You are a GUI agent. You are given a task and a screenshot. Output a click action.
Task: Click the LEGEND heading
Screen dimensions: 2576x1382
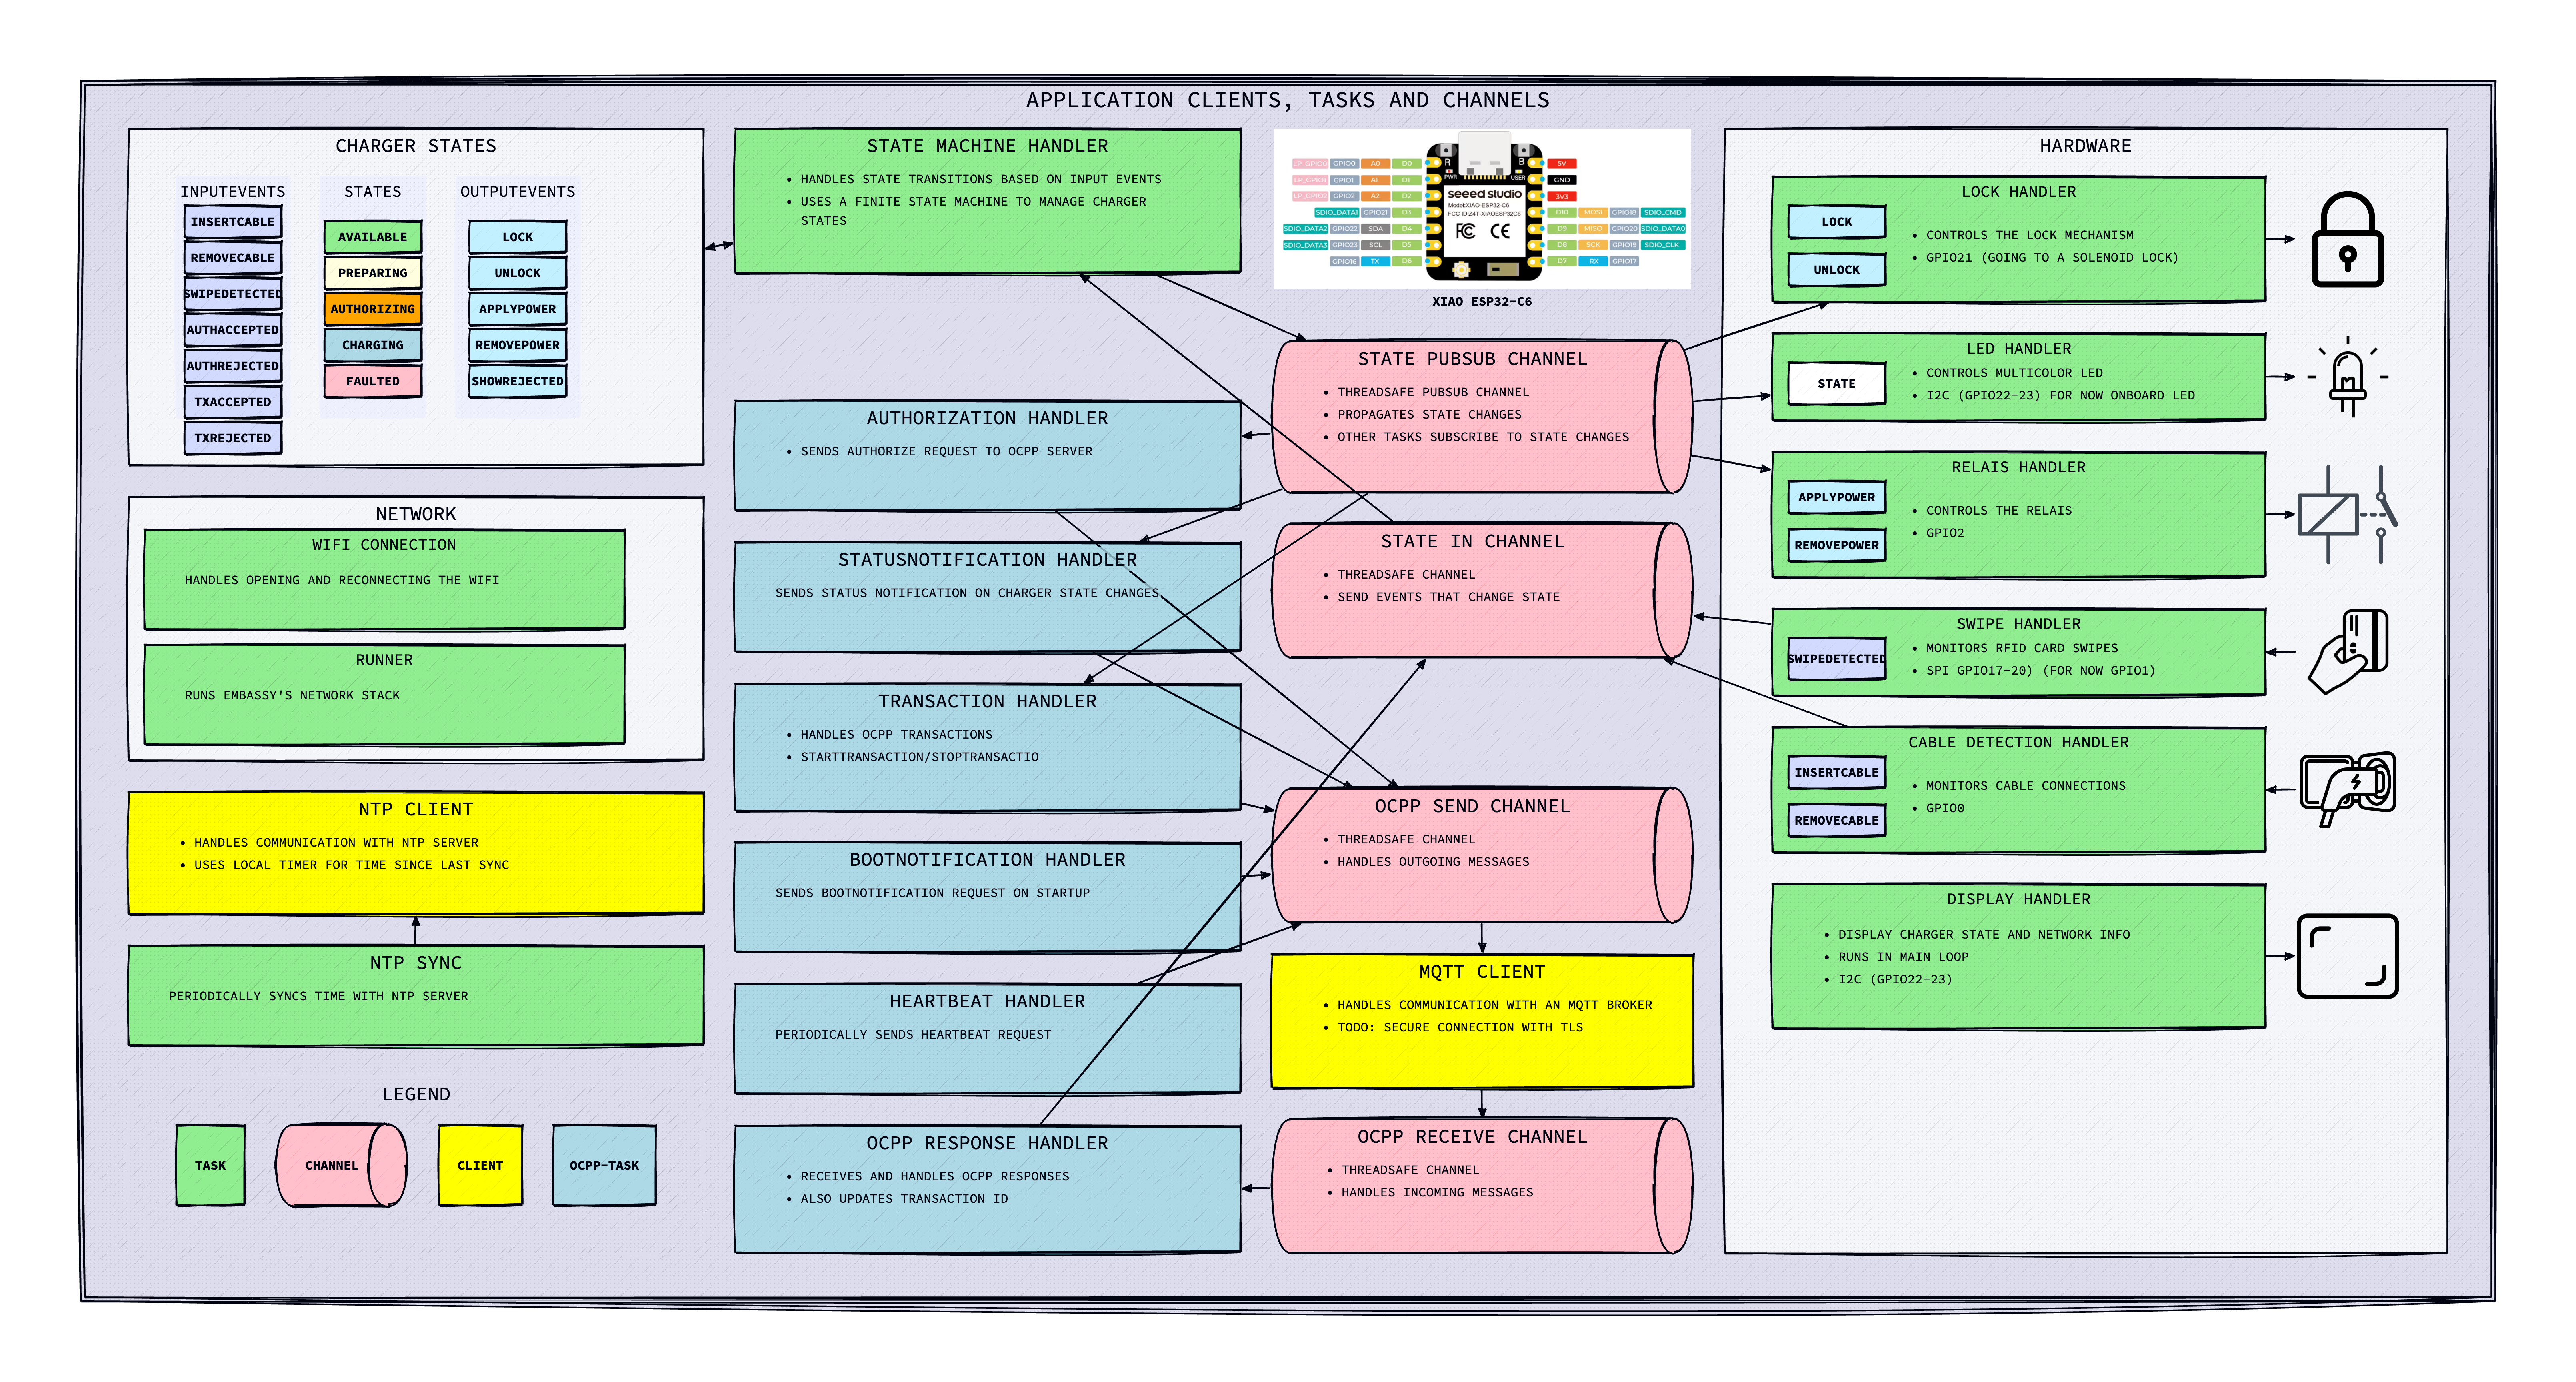click(415, 1094)
